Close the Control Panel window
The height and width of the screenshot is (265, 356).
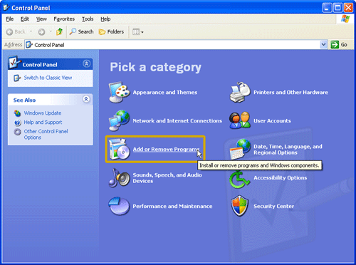pos(348,8)
